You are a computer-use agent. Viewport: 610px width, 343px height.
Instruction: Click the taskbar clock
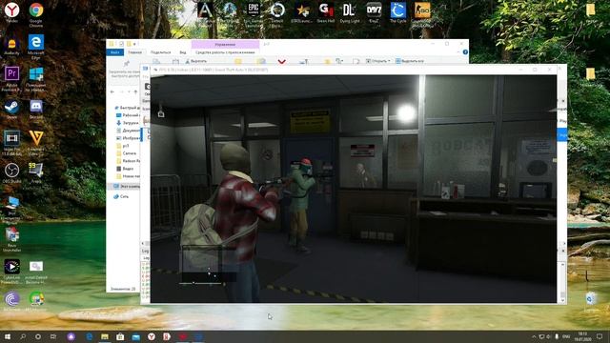(582, 336)
